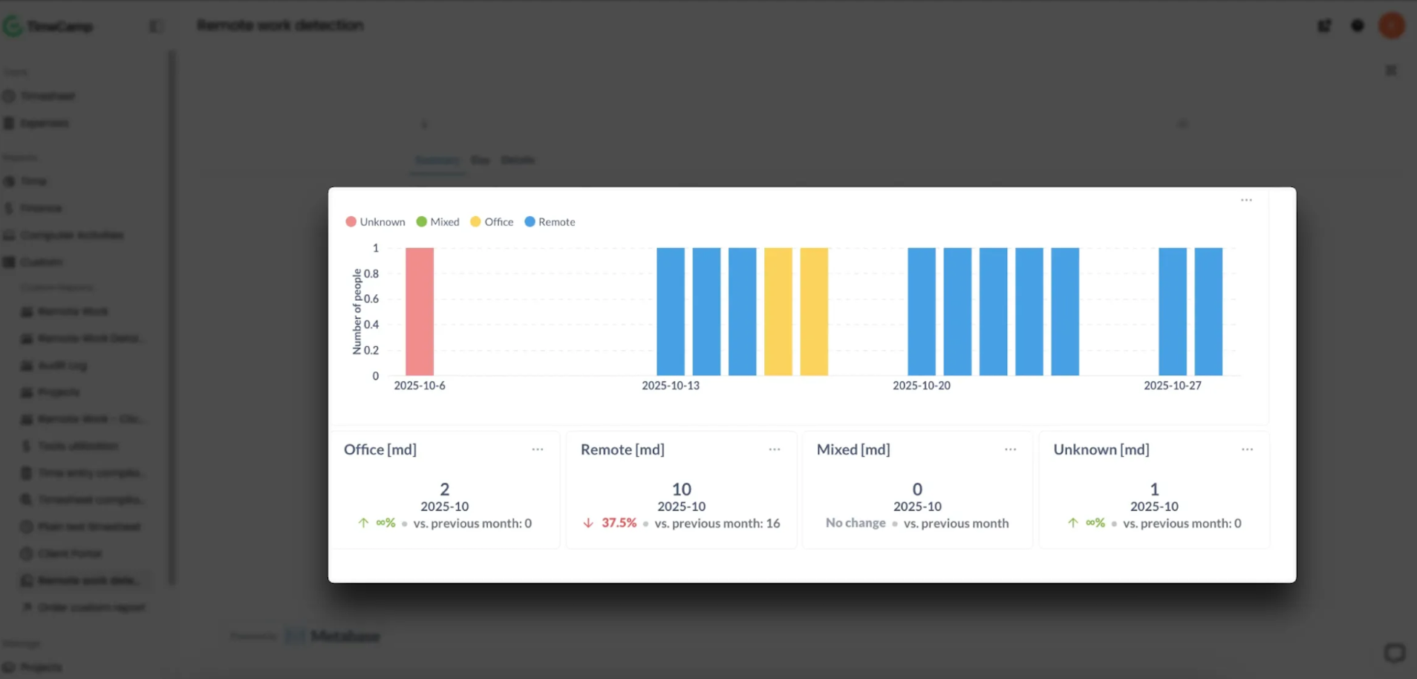Toggle the Unknown series in the legend
Screen dimensions: 1417x679
pyautogui.click(x=375, y=221)
